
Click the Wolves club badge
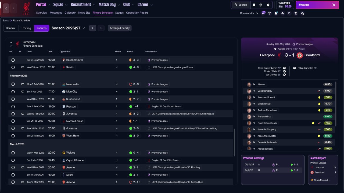click(64, 153)
